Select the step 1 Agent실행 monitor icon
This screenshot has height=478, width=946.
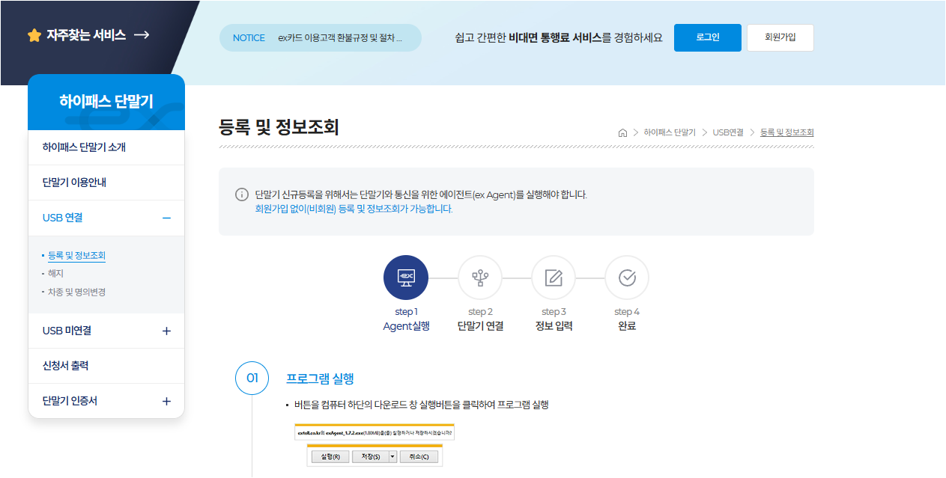tap(405, 276)
